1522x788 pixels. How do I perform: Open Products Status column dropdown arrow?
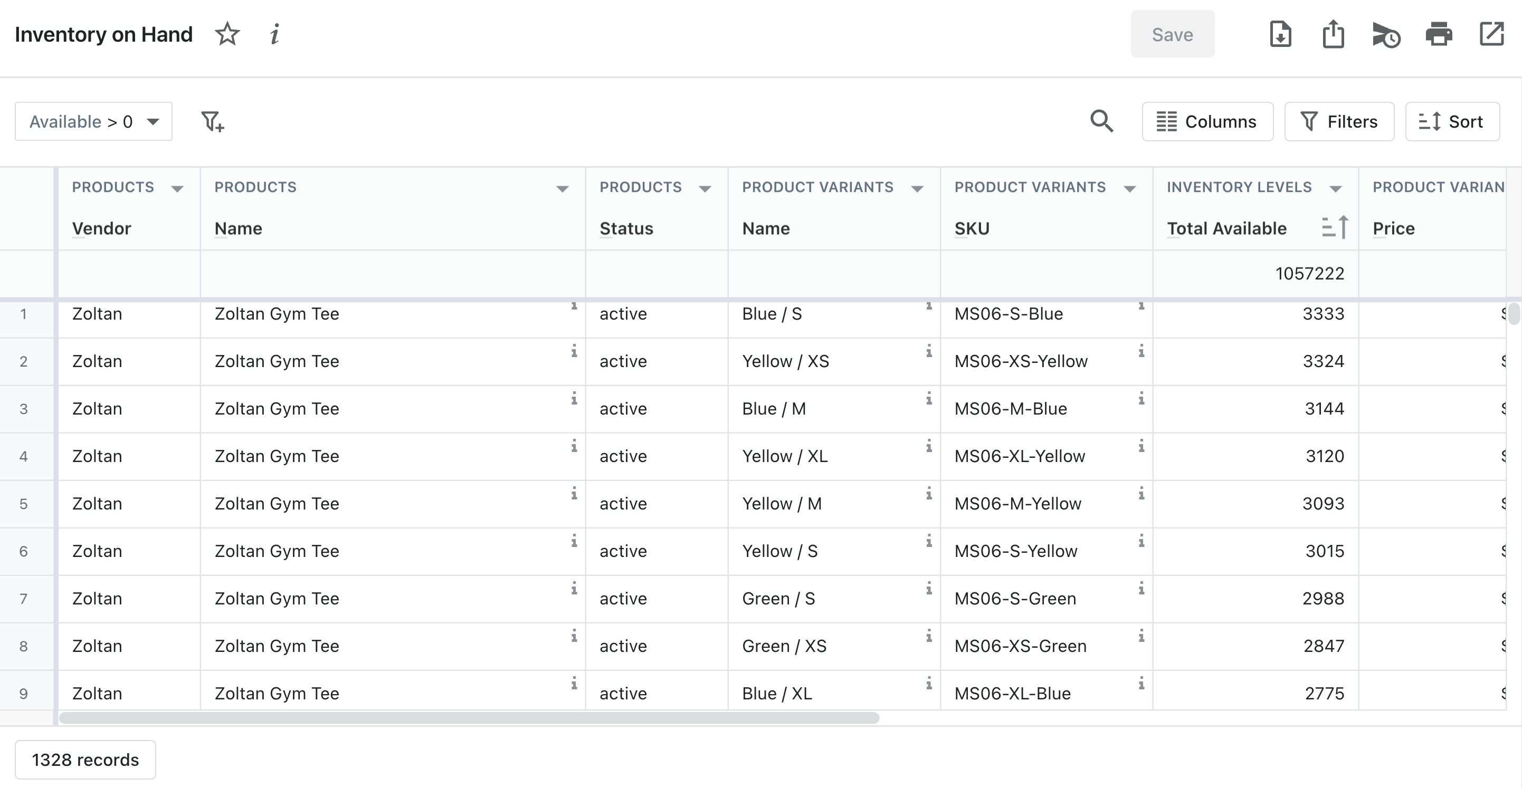pos(705,189)
